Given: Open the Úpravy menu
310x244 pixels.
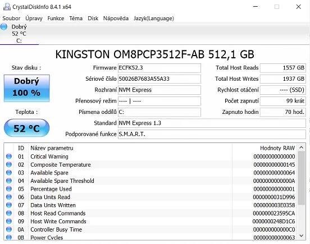Looking at the screenshot, I should tap(34, 19).
